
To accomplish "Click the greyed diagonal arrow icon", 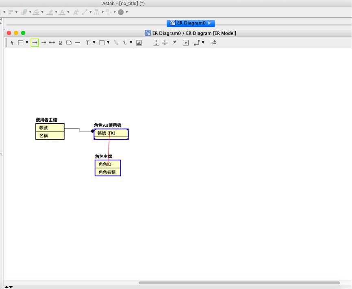I will coord(85,12).
